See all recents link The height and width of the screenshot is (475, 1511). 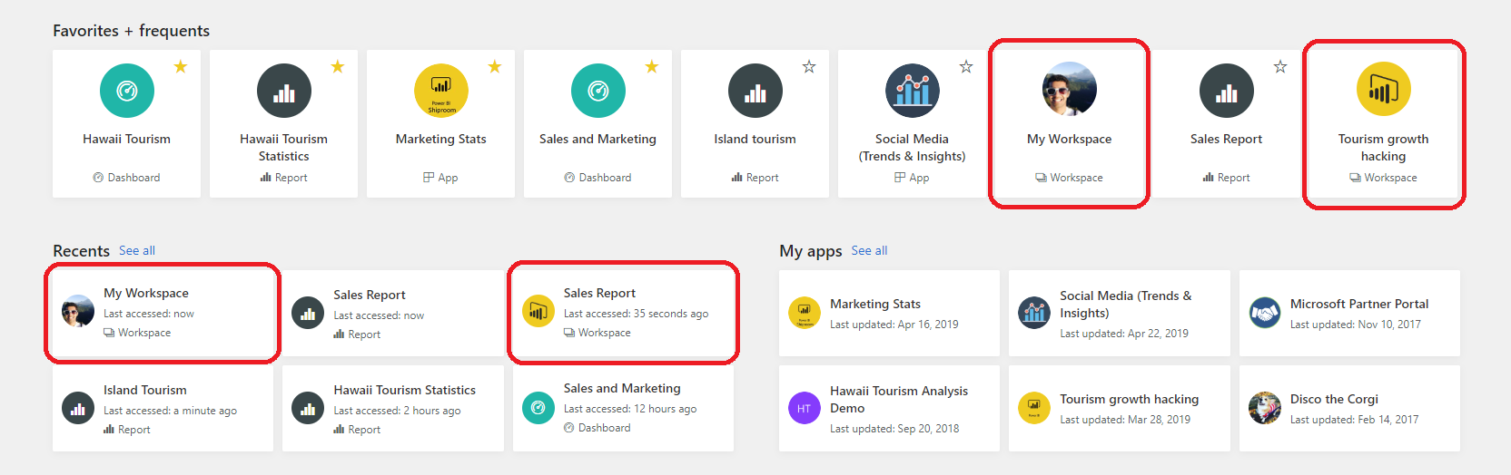pyautogui.click(x=137, y=251)
